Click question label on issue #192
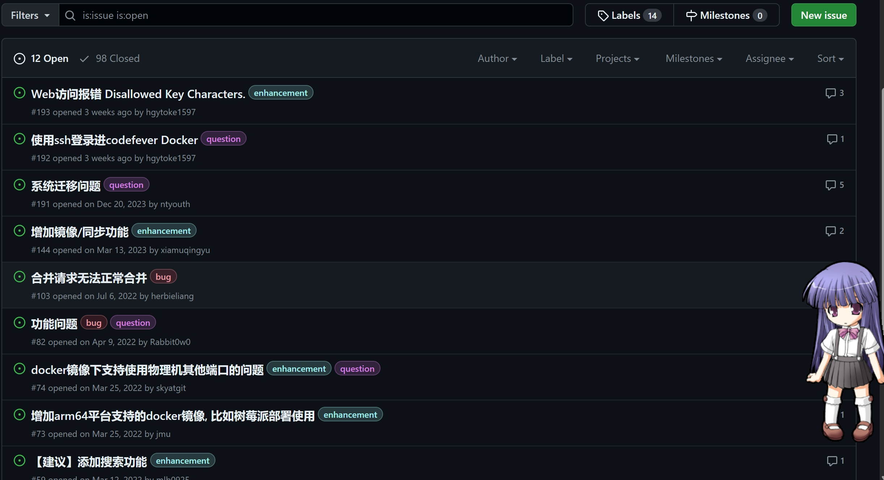Screen dimensions: 884x480 tap(223, 139)
